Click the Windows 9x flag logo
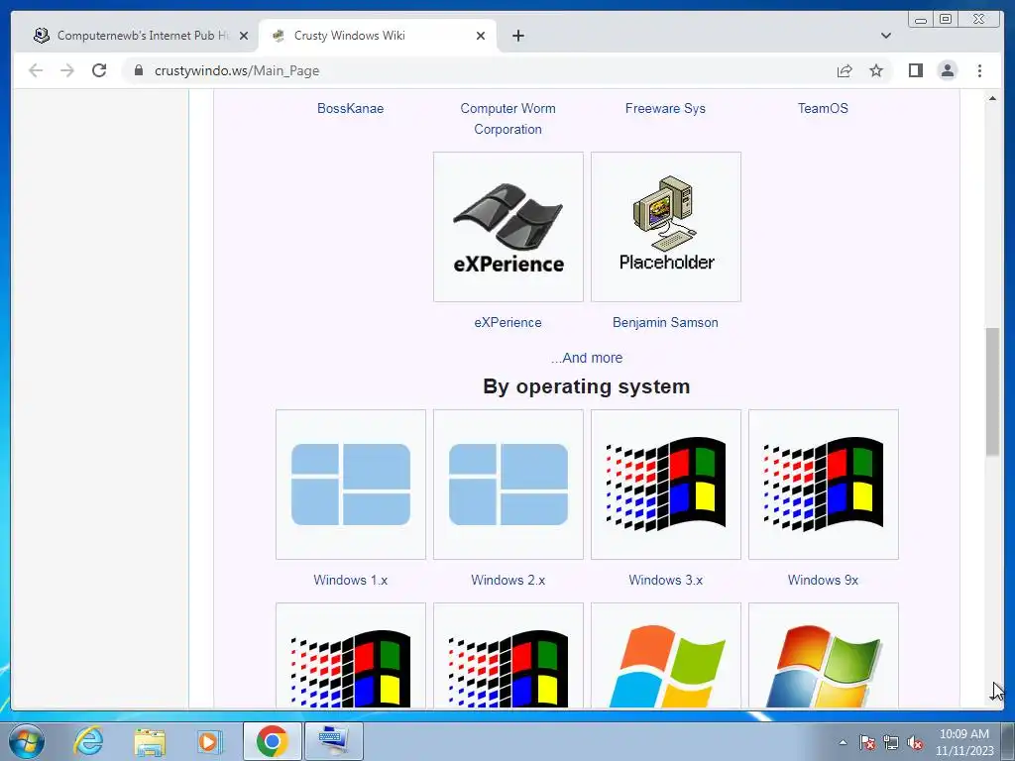 [823, 484]
